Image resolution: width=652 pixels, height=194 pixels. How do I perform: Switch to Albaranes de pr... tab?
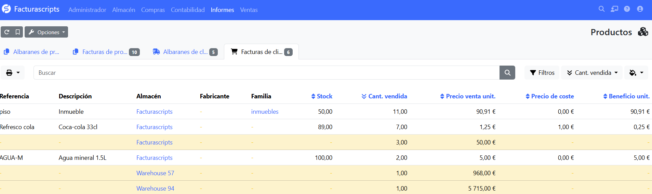(x=31, y=52)
